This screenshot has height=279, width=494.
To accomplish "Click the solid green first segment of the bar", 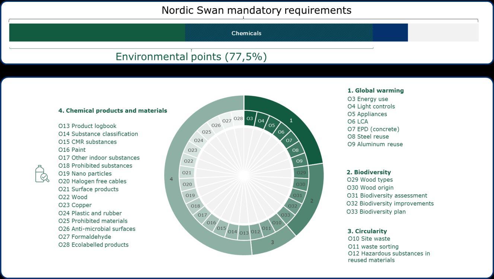I will coord(97,33).
